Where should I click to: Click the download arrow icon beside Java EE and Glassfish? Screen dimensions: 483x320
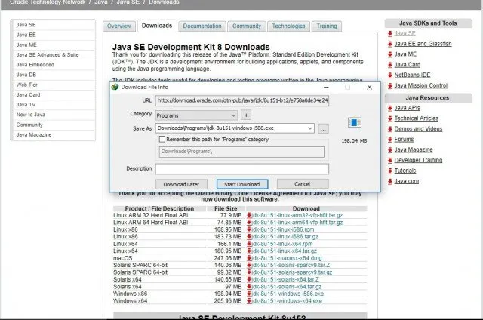coord(390,44)
